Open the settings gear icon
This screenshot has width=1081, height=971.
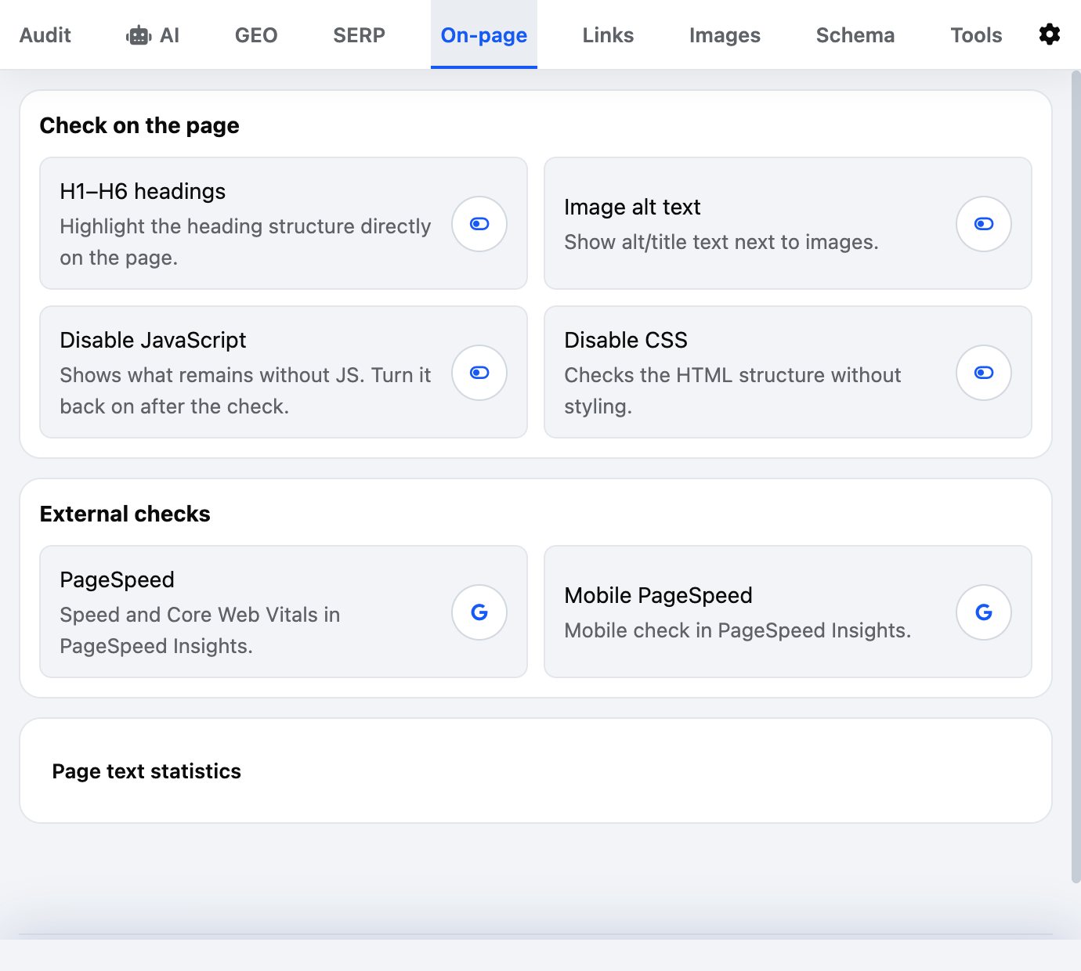(x=1049, y=34)
